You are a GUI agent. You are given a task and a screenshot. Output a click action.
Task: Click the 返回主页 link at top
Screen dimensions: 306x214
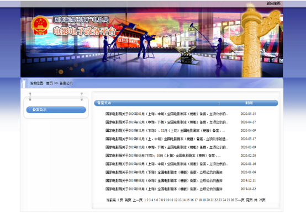[273, 3]
